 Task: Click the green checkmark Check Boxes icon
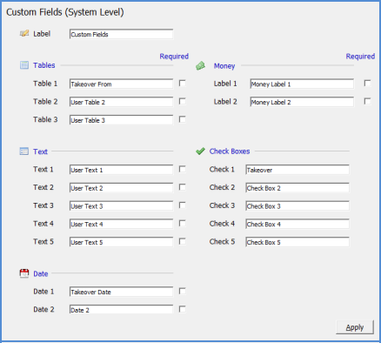pyautogui.click(x=200, y=151)
